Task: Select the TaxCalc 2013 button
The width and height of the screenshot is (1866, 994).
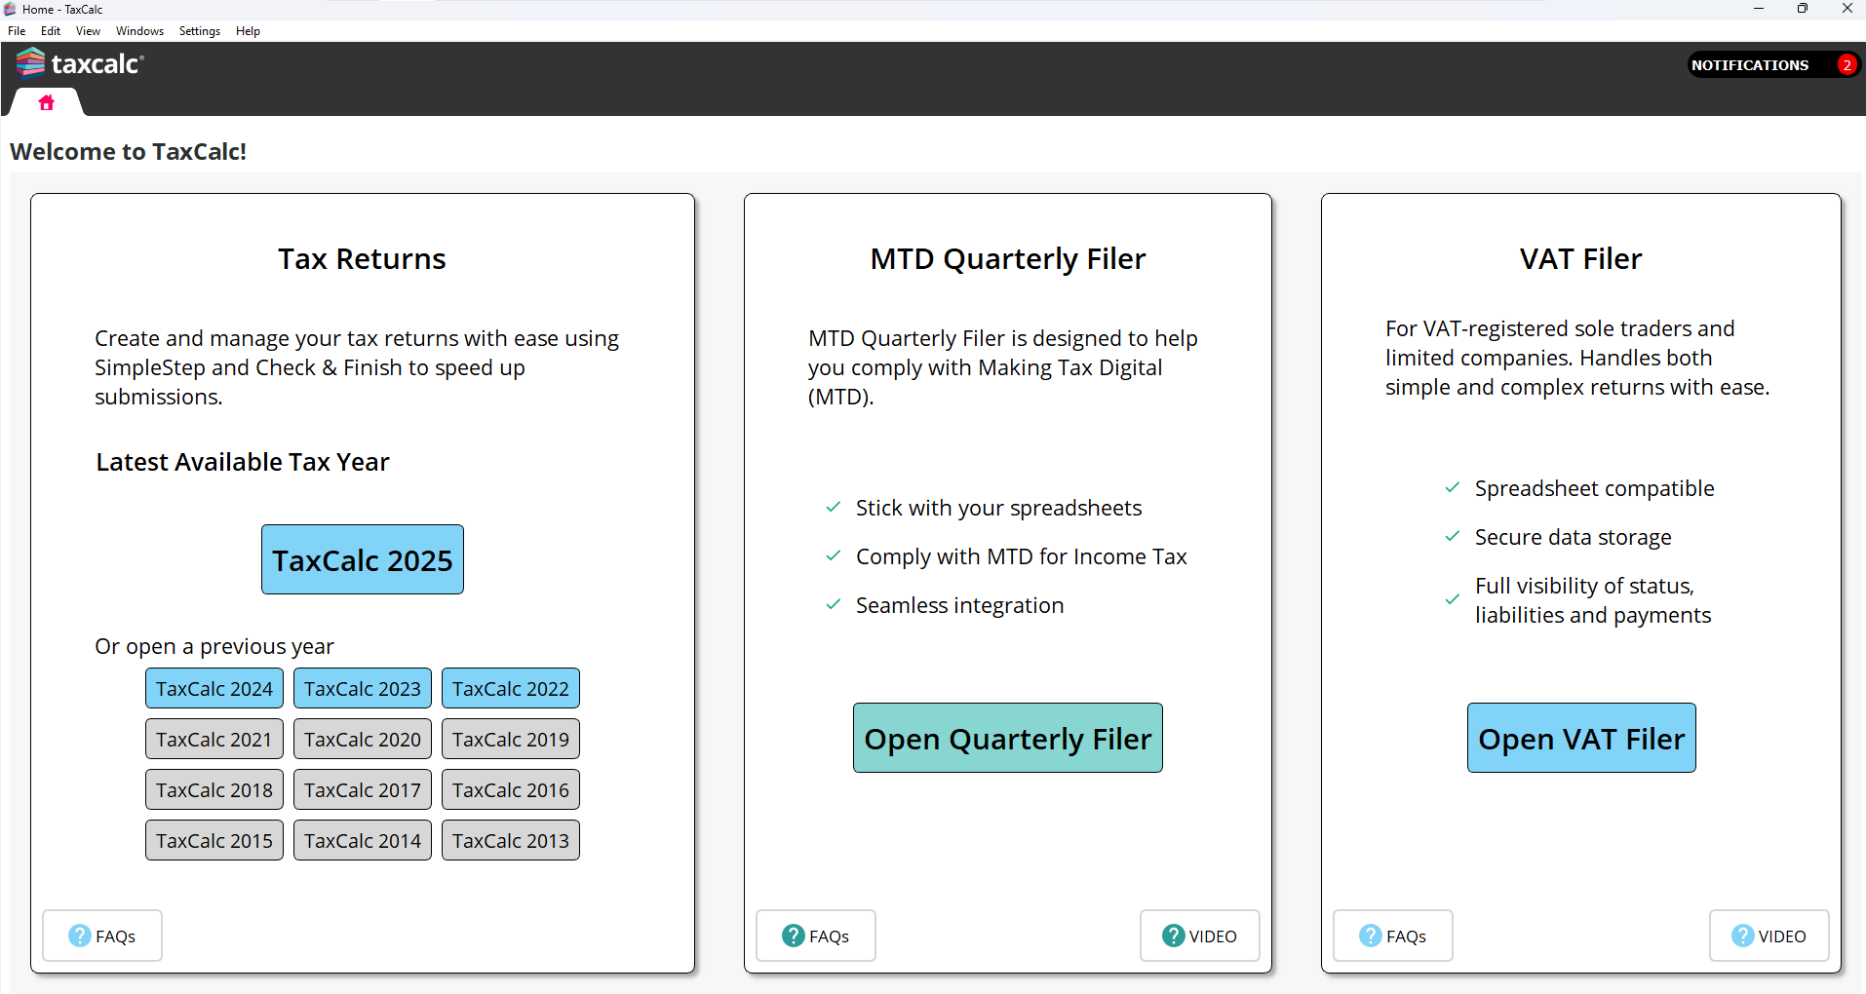Action: [x=510, y=840]
